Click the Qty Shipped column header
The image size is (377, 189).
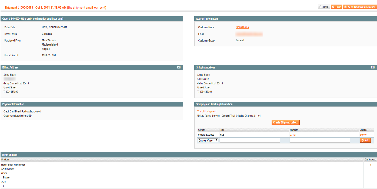(x=370, y=160)
